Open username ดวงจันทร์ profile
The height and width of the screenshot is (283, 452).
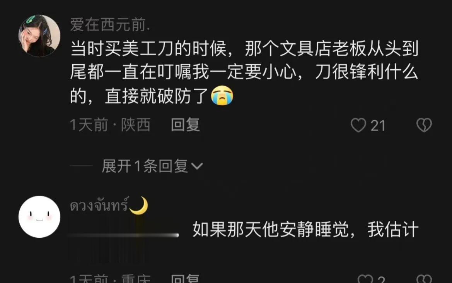(x=99, y=206)
